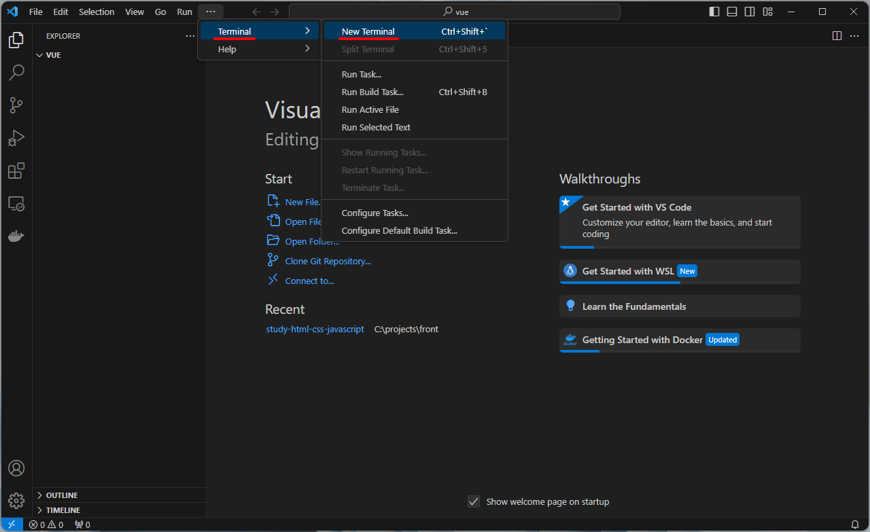The height and width of the screenshot is (532, 870).
Task: Click the Clone Git Repository... link
Action: 328,261
